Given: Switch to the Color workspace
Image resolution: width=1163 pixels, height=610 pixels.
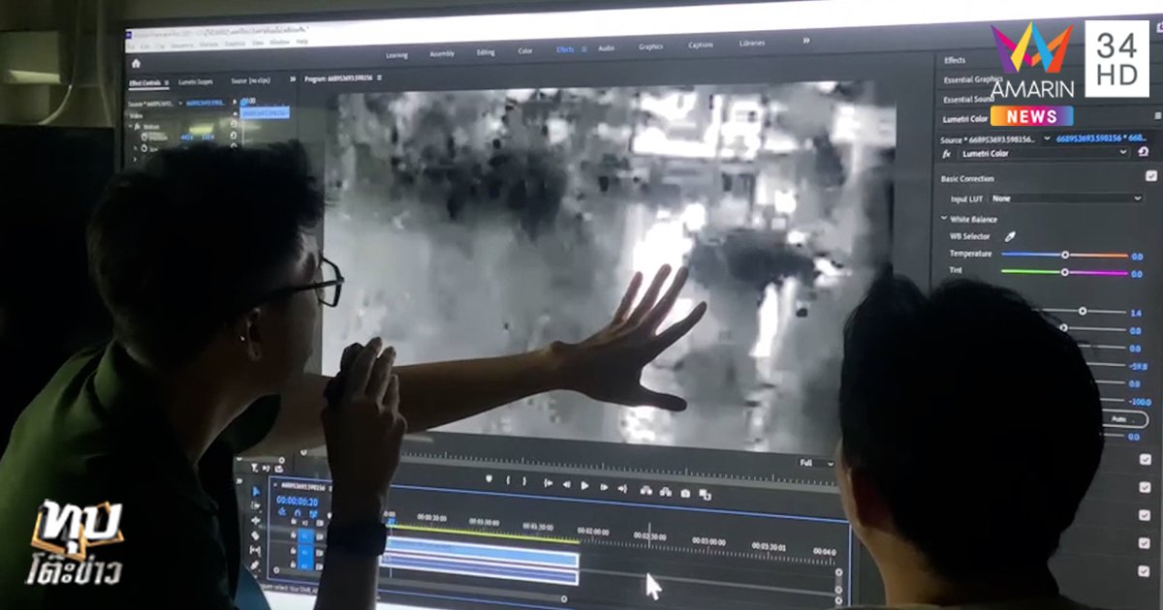Looking at the screenshot, I should pos(525,51).
